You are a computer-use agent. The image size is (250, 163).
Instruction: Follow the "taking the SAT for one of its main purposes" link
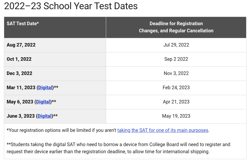click(x=163, y=130)
